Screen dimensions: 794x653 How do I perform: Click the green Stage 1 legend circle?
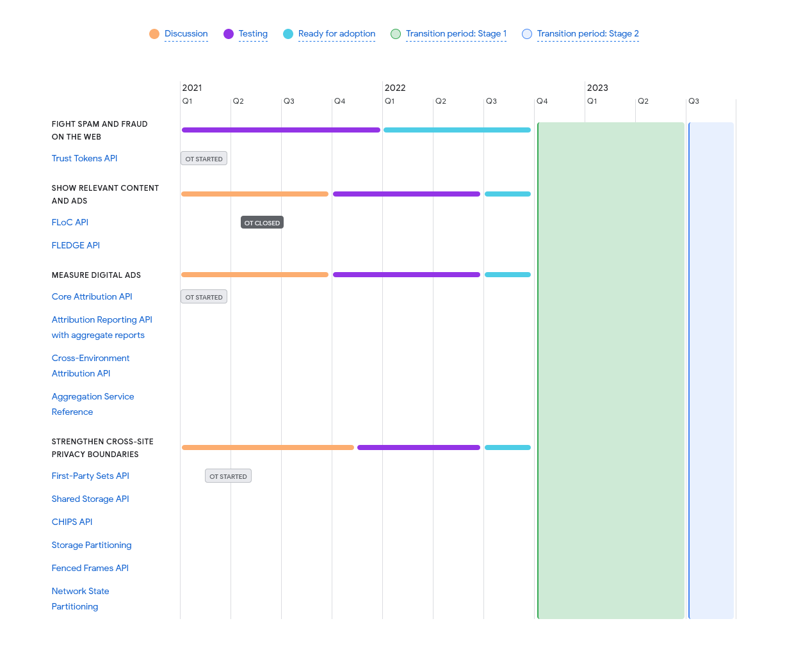coord(396,34)
